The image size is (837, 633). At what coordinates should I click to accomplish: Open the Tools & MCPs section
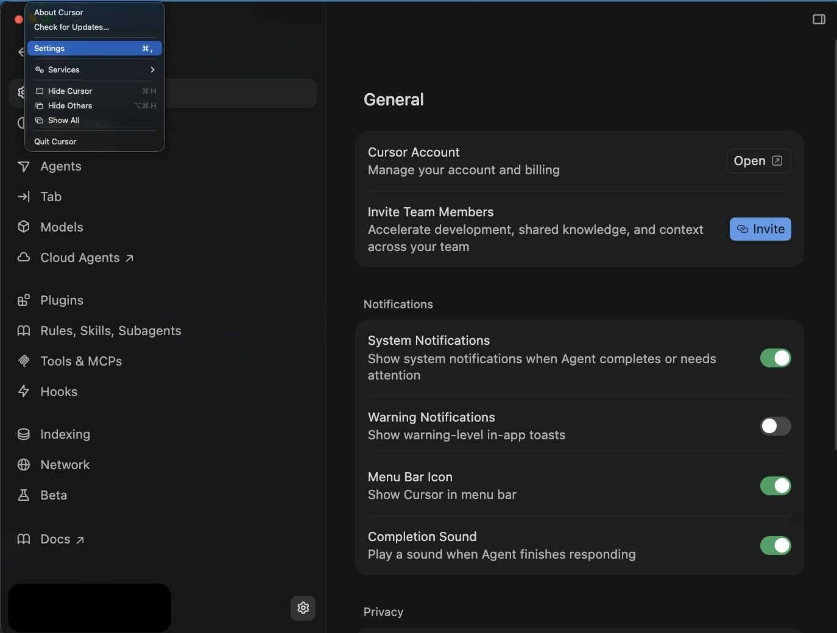(163, 361)
